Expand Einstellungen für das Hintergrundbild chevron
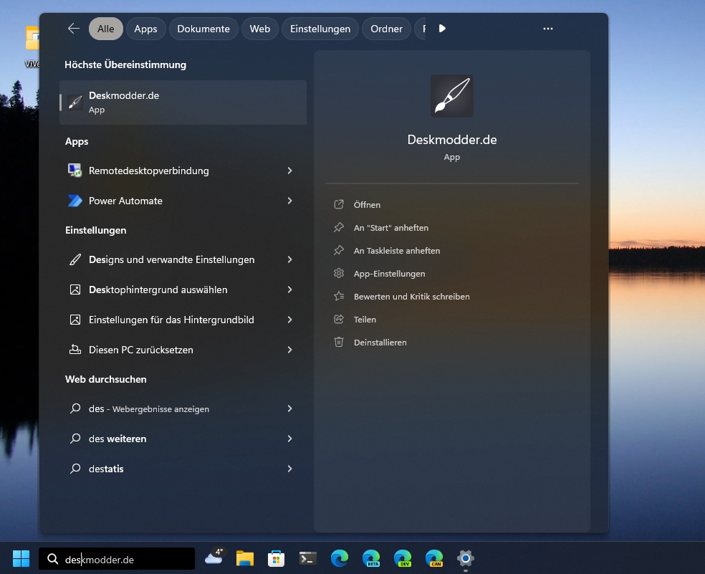This screenshot has width=705, height=574. (x=290, y=320)
